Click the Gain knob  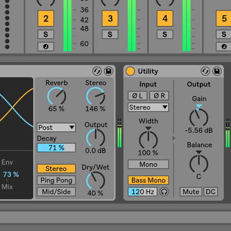[x=199, y=118]
